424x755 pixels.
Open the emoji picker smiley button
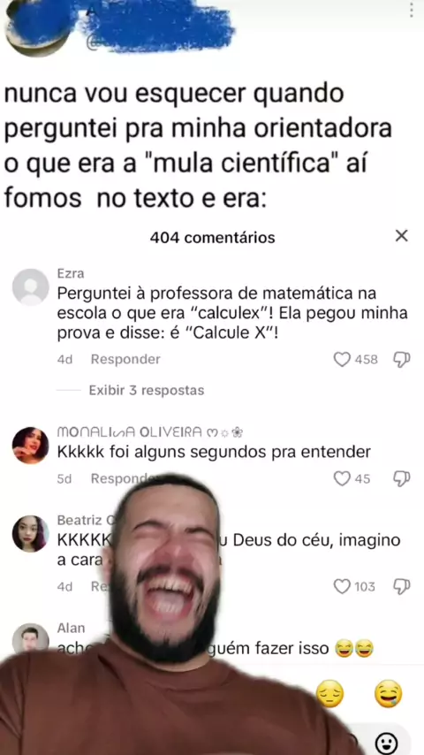(x=387, y=744)
